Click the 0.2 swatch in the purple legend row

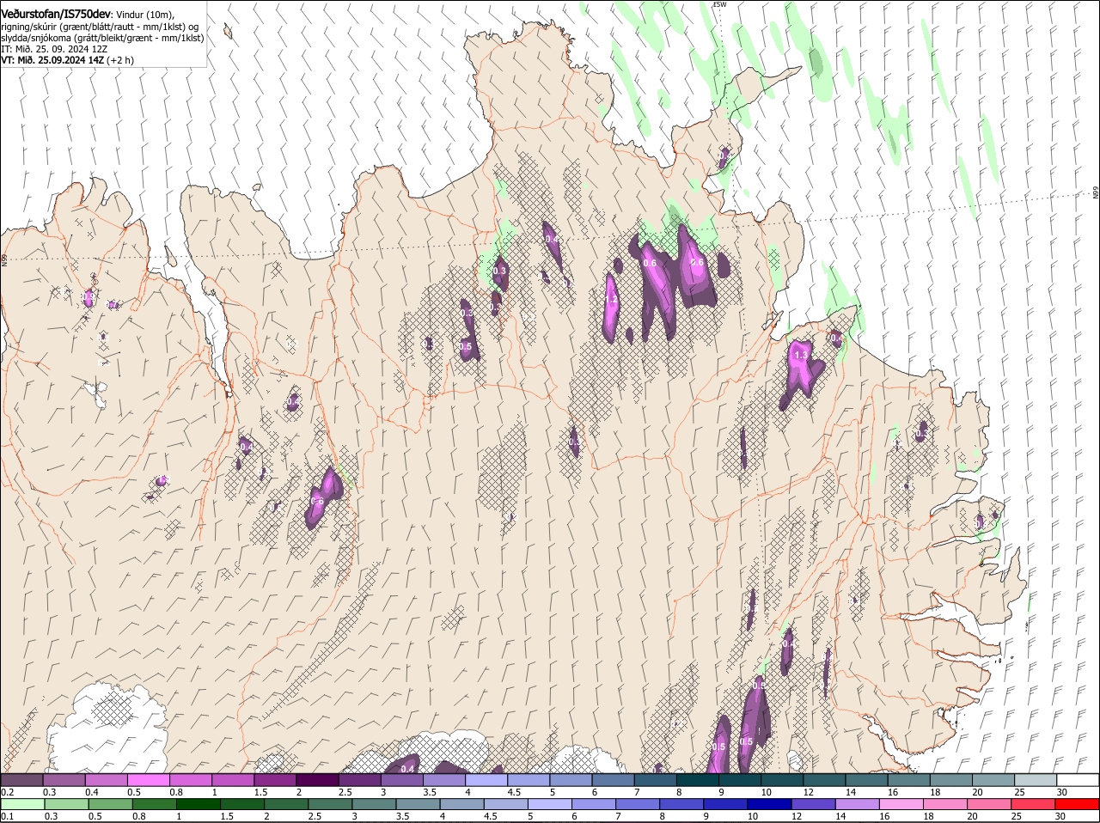tap(22, 780)
